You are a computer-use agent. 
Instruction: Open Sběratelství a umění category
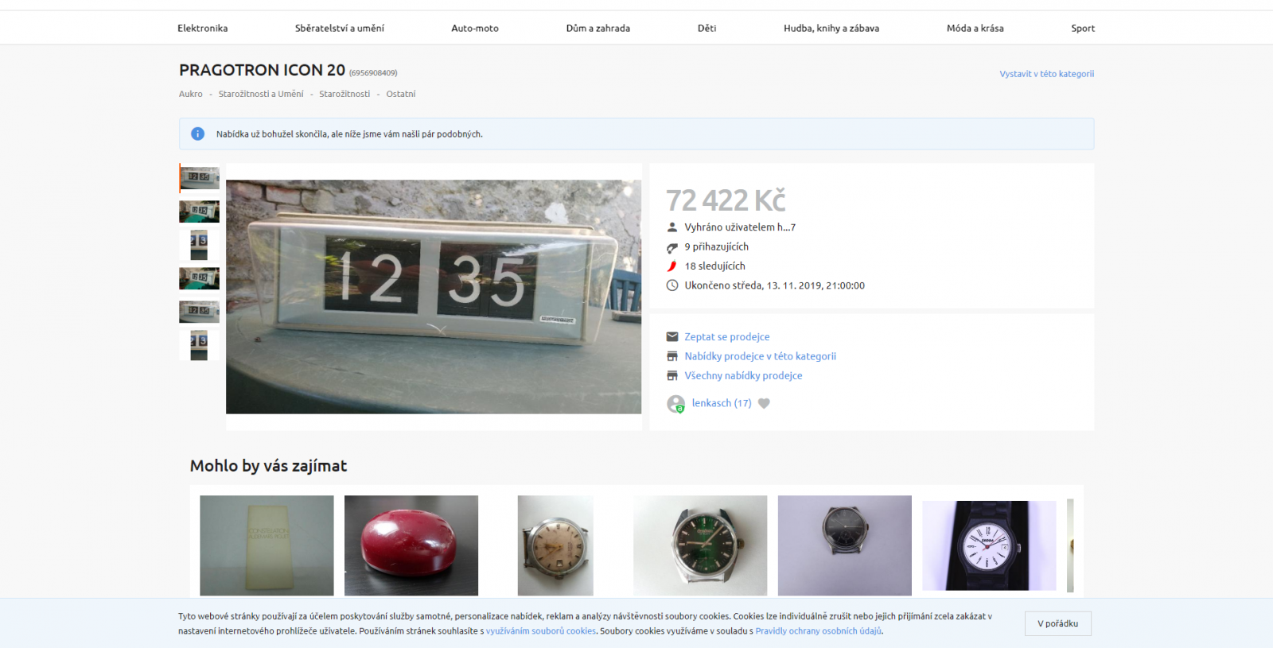click(339, 28)
